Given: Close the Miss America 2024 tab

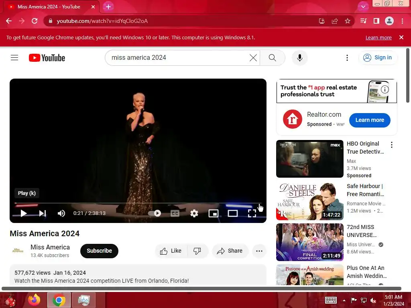Looking at the screenshot, I should (x=93, y=7).
